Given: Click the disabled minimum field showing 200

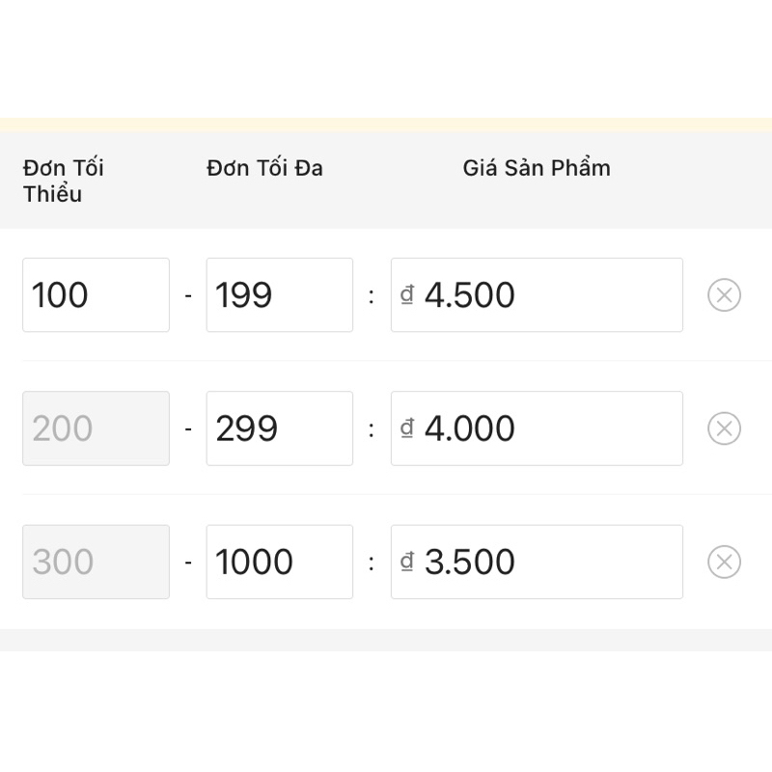Looking at the screenshot, I should [x=96, y=428].
